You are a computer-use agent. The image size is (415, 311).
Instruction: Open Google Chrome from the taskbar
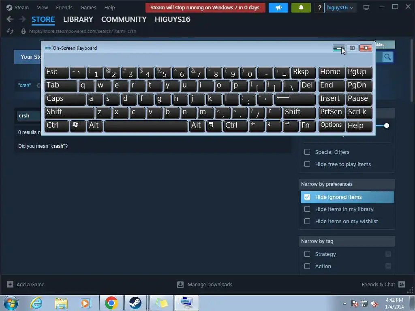tap(111, 303)
